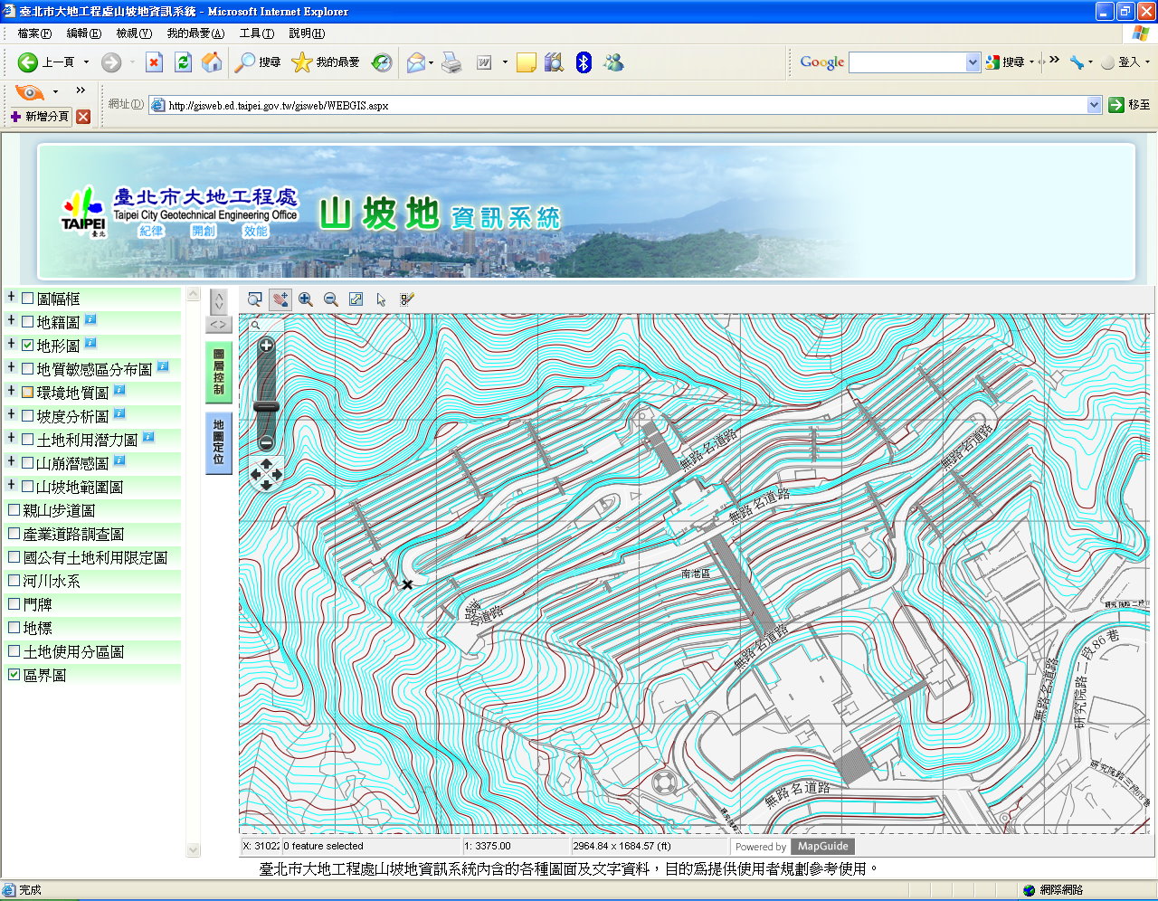The height and width of the screenshot is (901, 1158).
Task: Click the blue 地圖定位 side button
Action: click(x=219, y=442)
